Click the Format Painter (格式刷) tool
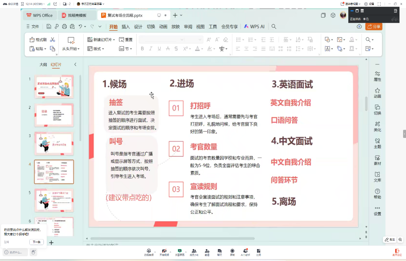Image resolution: width=406 pixels, height=261 pixels. point(38,39)
